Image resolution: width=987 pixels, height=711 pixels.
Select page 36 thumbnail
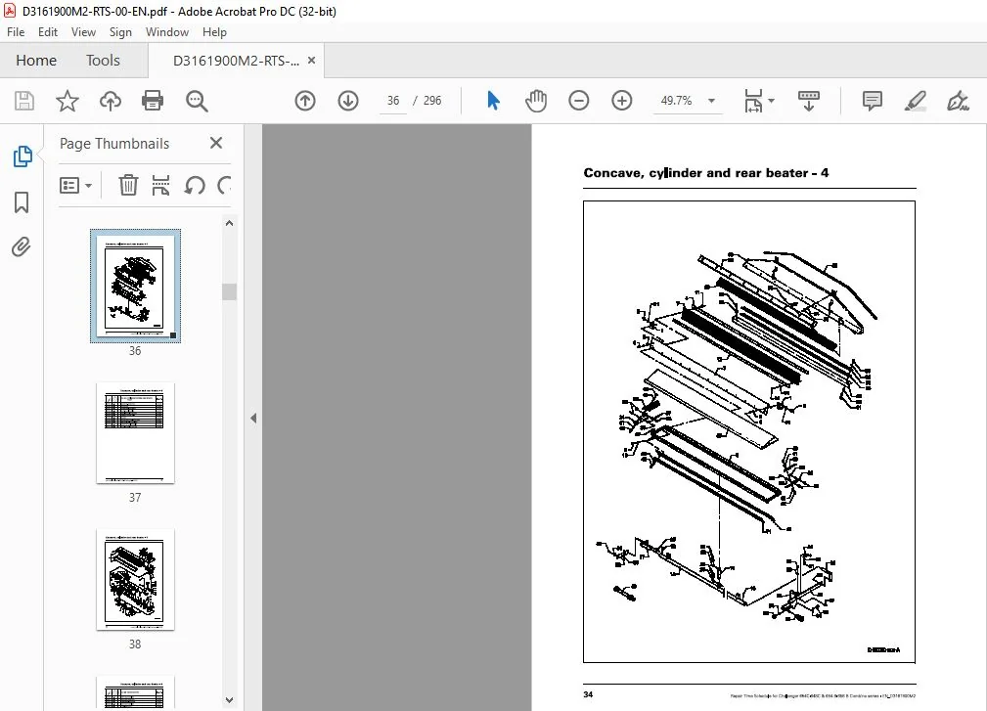(x=135, y=287)
